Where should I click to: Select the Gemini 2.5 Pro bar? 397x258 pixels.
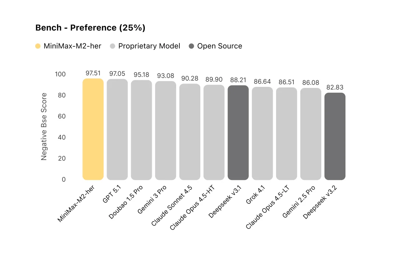[311, 134]
